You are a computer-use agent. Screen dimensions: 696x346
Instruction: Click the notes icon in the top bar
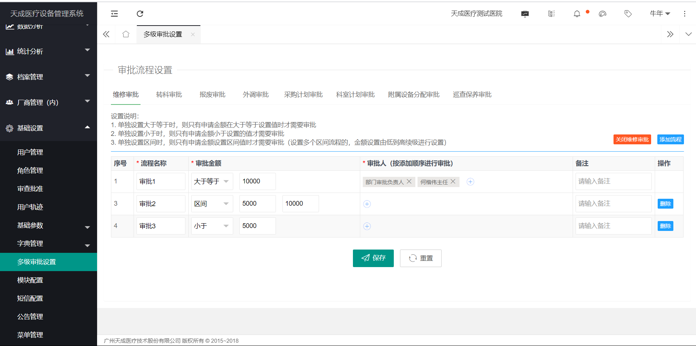[x=551, y=14]
